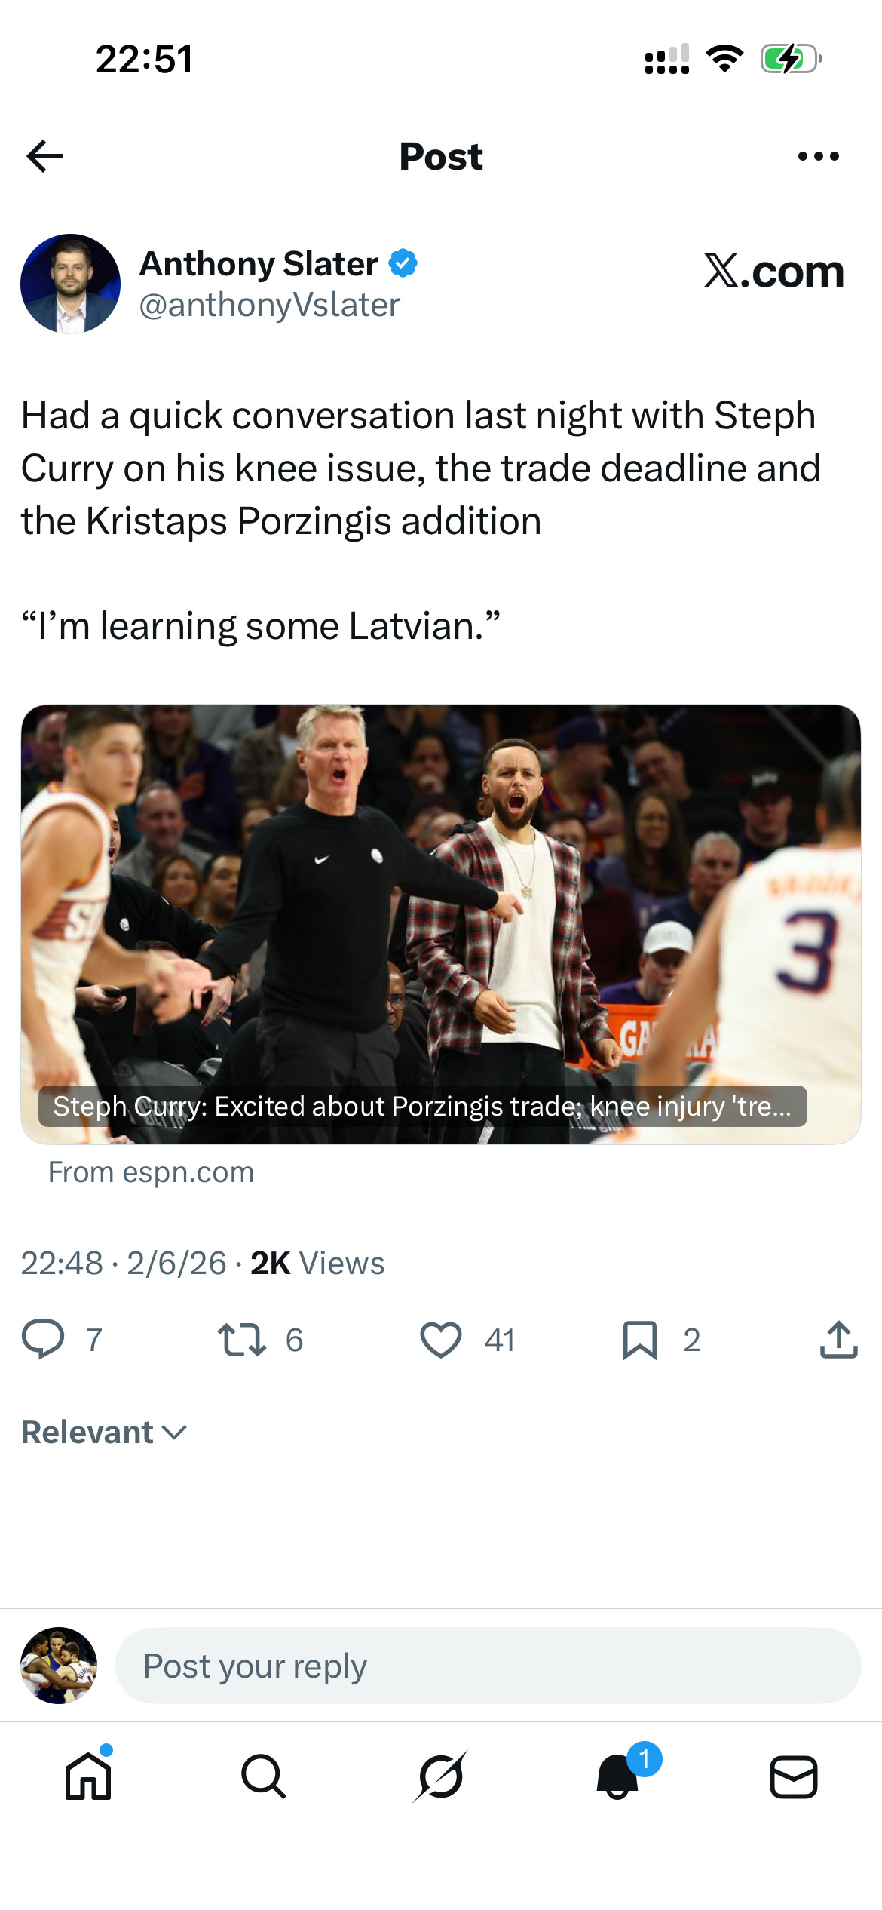Viewport: 882px width, 1910px height.
Task: Open the Grok icon in bottom navigation
Action: [441, 1776]
